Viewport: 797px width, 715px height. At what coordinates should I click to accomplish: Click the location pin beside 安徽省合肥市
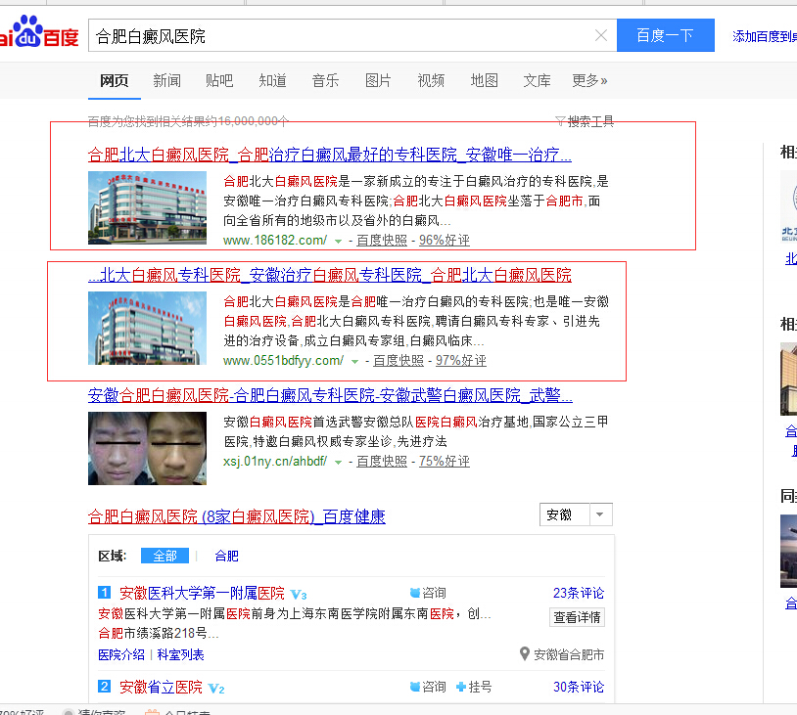525,653
